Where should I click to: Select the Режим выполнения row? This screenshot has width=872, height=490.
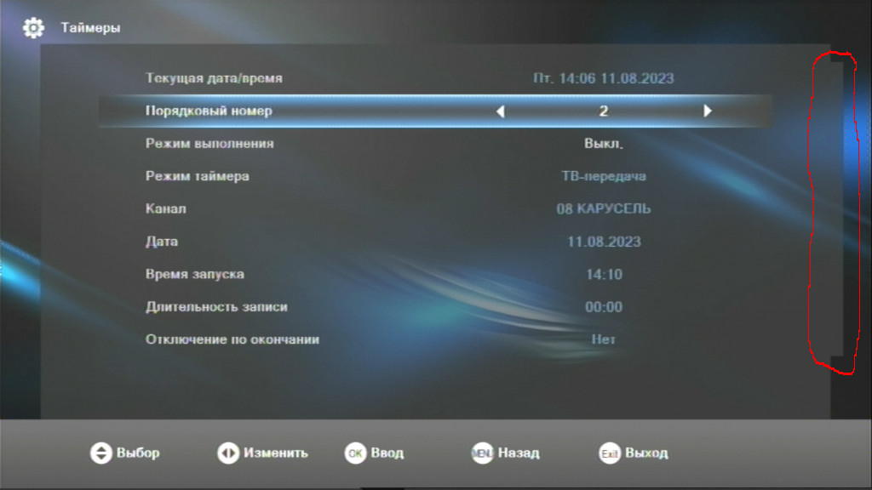point(435,143)
